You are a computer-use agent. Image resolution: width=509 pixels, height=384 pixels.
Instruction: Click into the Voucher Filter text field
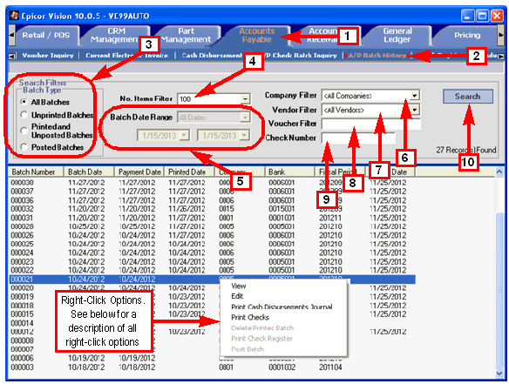coord(371,124)
